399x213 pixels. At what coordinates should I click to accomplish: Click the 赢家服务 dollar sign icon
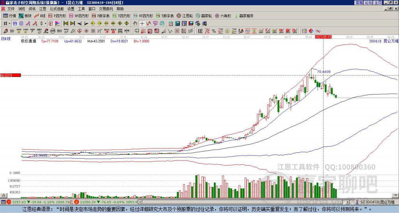(237, 16)
